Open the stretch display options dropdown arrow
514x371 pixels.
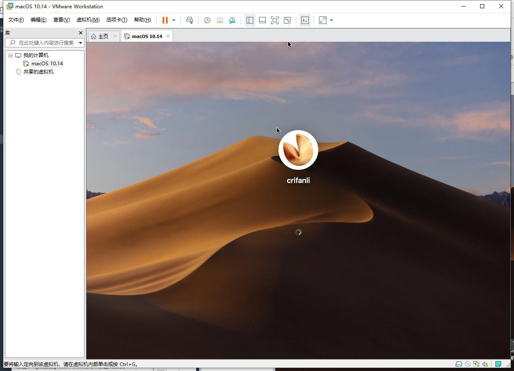coord(331,20)
